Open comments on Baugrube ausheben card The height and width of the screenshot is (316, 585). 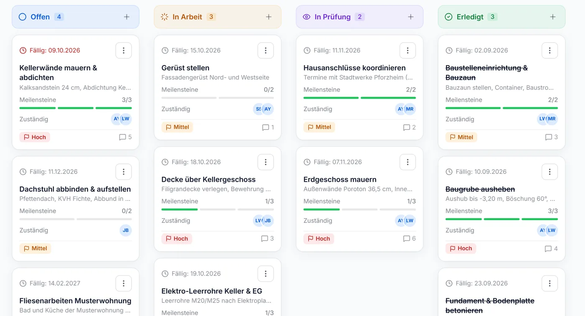pyautogui.click(x=552, y=248)
